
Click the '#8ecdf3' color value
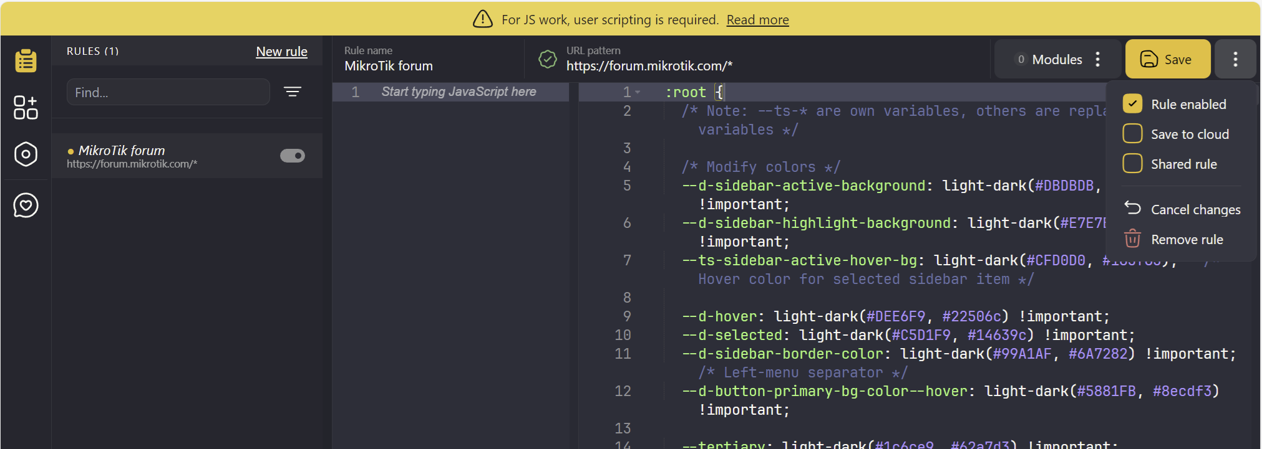tap(1182, 391)
